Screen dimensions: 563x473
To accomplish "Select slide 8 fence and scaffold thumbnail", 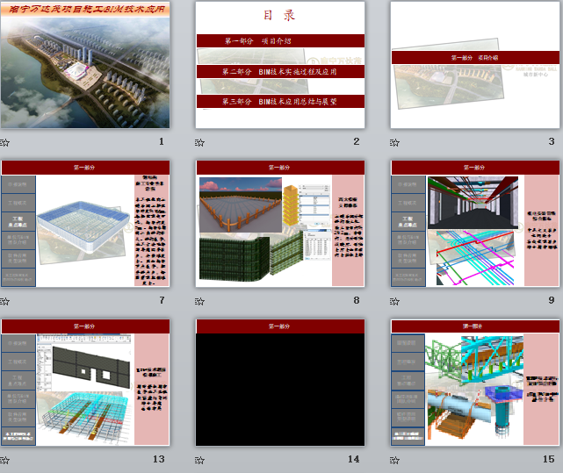I will click(x=280, y=224).
